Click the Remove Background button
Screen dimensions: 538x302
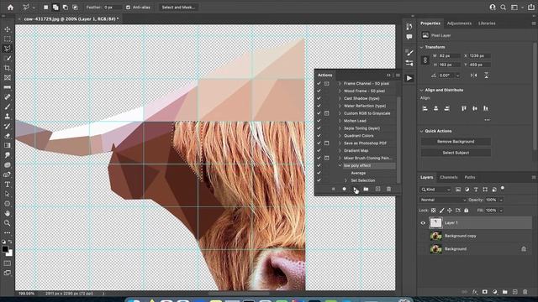point(456,142)
